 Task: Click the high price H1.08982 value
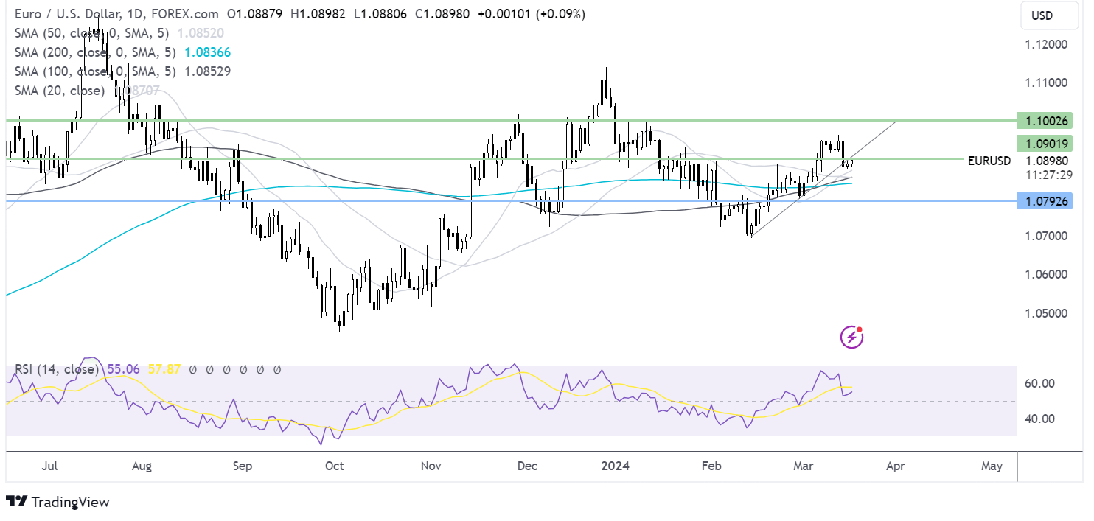coord(317,14)
